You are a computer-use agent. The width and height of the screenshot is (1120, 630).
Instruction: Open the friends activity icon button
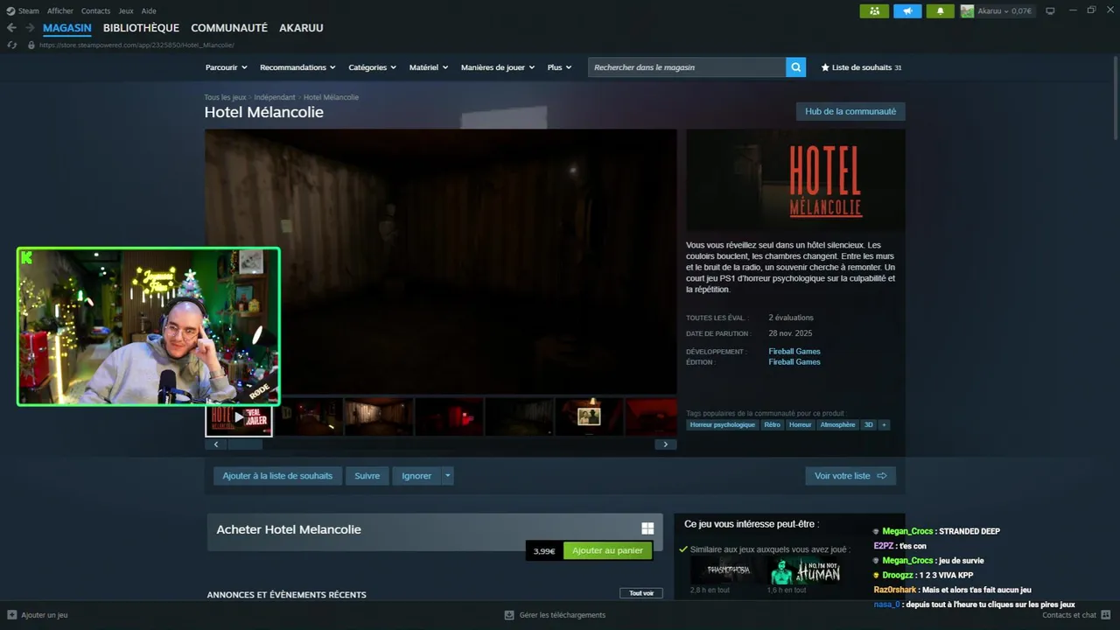(x=874, y=11)
